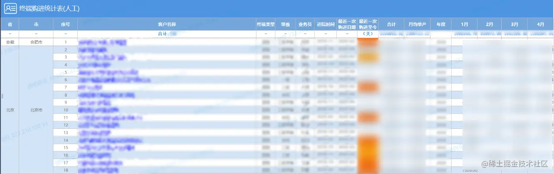
Task: Click the 1月 column header
Action: [x=464, y=24]
